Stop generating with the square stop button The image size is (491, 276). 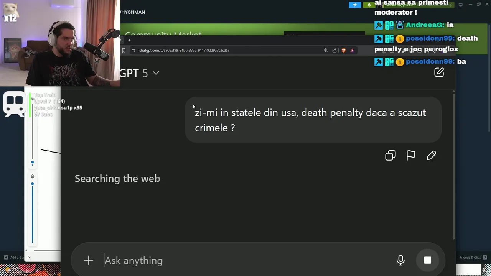pyautogui.click(x=427, y=260)
